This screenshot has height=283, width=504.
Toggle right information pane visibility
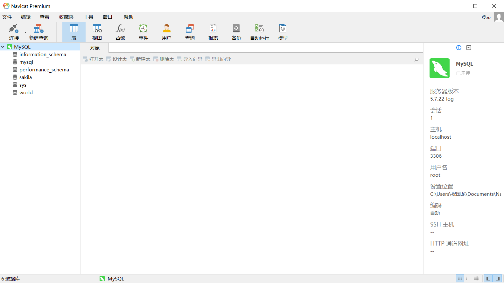click(497, 279)
